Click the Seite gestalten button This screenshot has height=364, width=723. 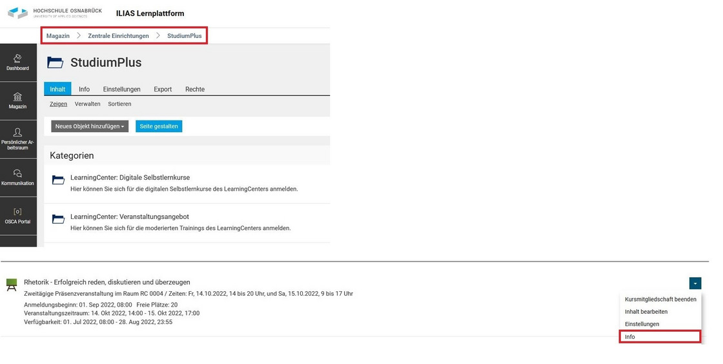[x=159, y=126]
